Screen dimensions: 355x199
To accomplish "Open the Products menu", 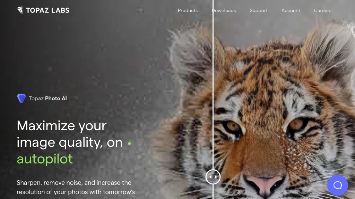I will 188,10.
